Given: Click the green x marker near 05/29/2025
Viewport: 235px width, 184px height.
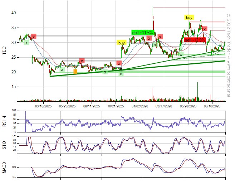Looking at the screenshot, I should pos(62,69).
